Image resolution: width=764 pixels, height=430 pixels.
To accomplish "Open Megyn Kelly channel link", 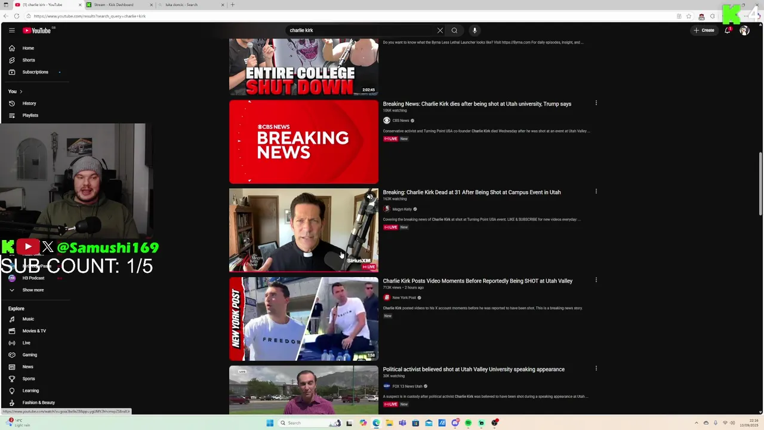I will pos(402,209).
